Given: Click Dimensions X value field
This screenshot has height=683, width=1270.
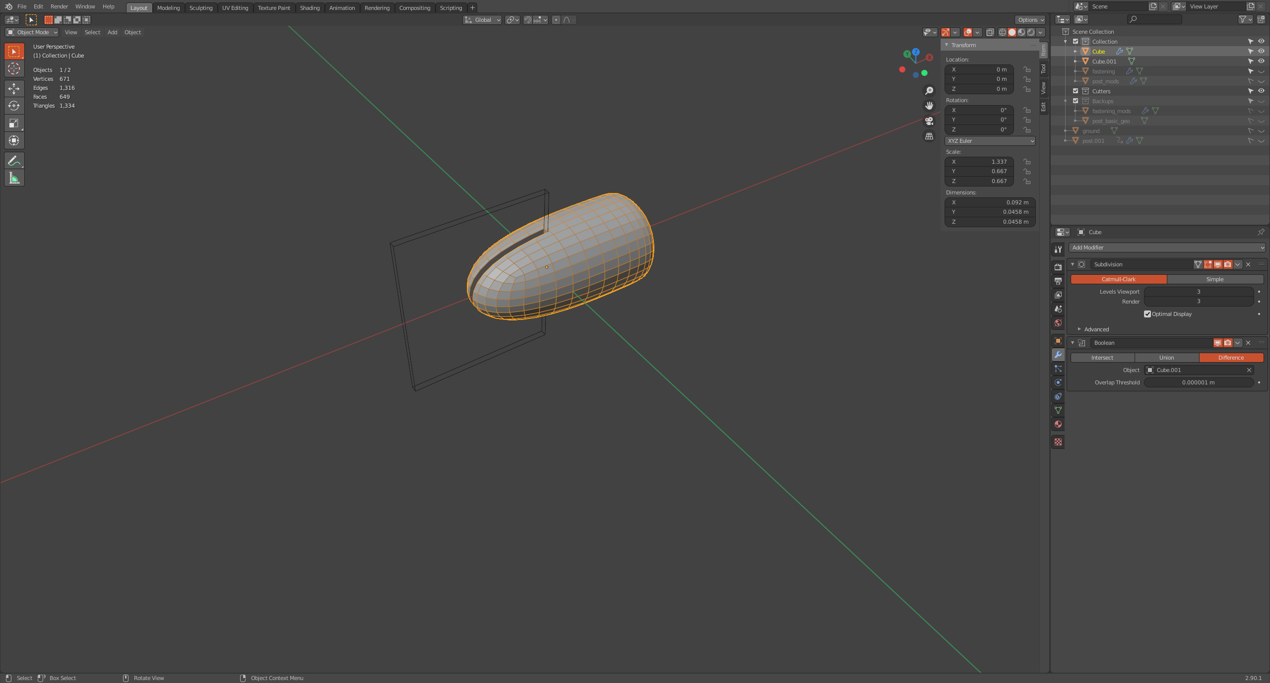Looking at the screenshot, I should (x=990, y=202).
